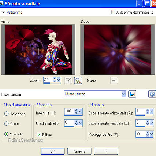
Task: Confirm with the OK button
Action: point(53,151)
